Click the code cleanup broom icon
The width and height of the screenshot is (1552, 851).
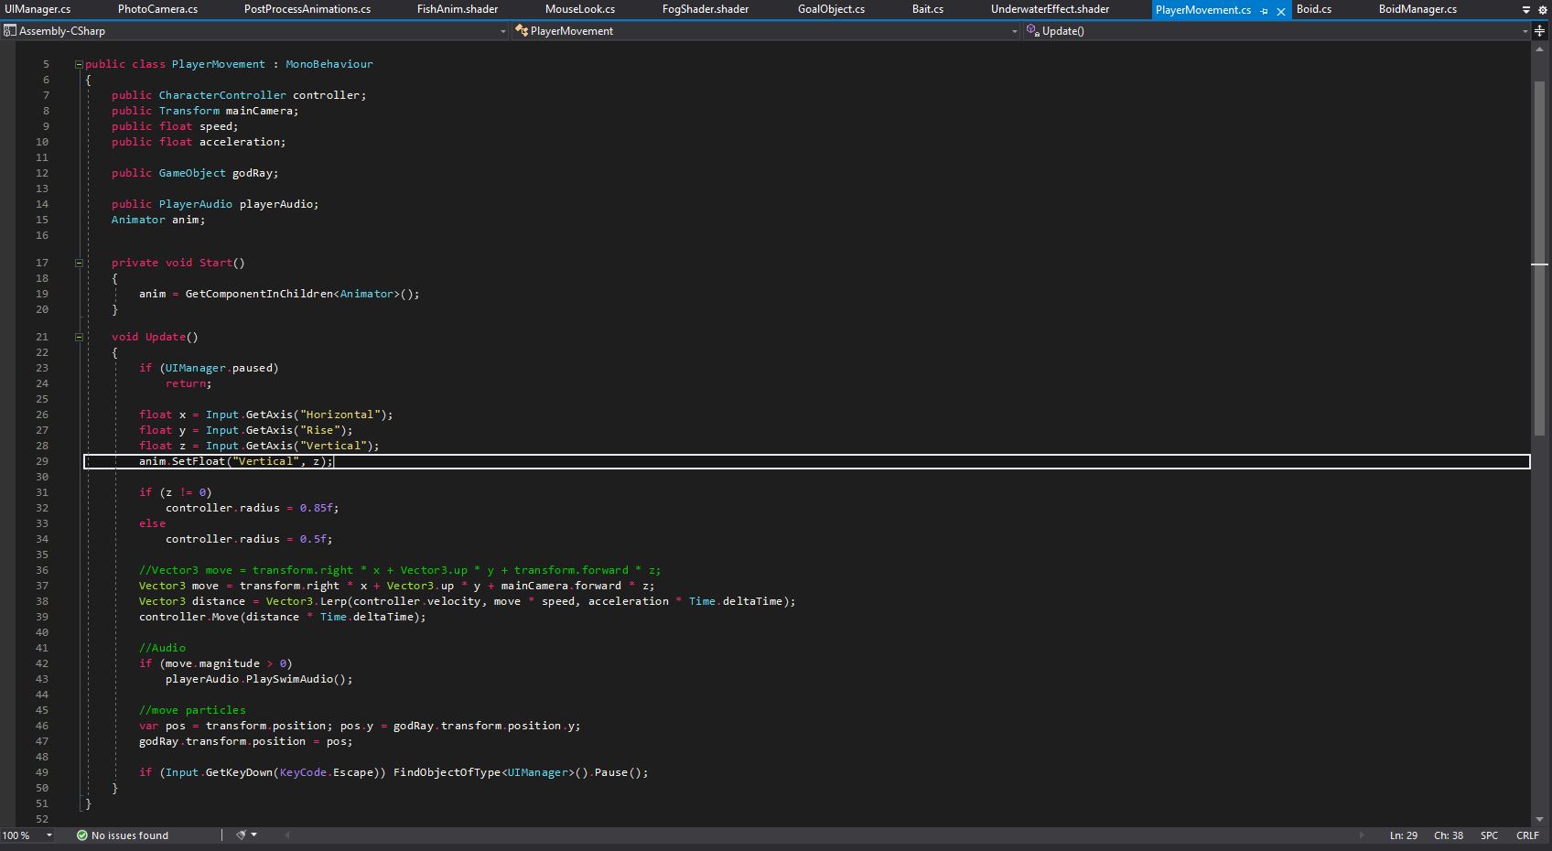pyautogui.click(x=241, y=835)
